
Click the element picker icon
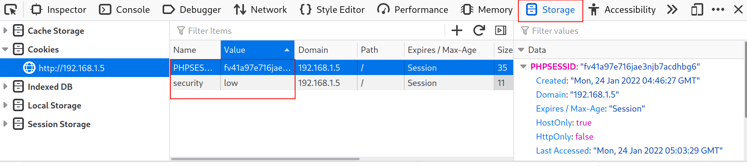11,10
